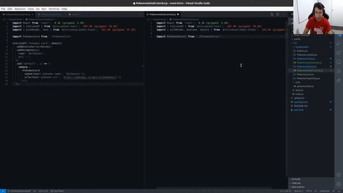Open More Actions in the left editor group
This screenshot has width=343, height=193.
[139, 14]
